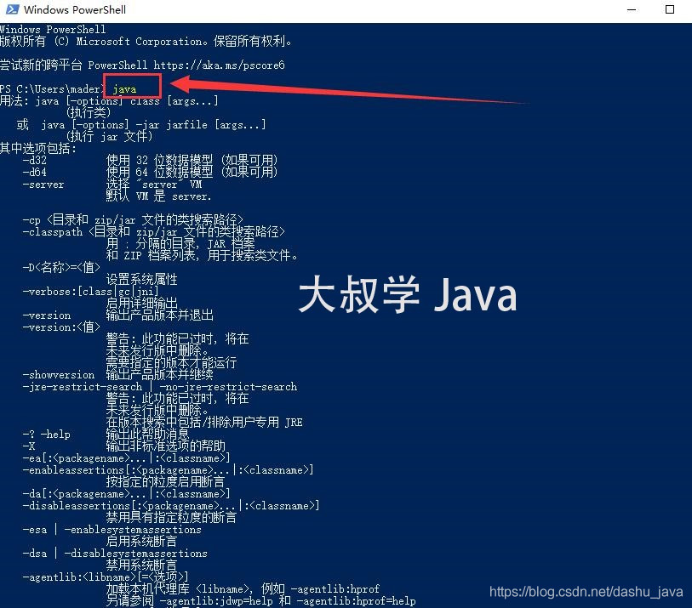Image resolution: width=692 pixels, height=608 pixels.
Task: Click the typed 'java' command at the prompt
Action: (x=124, y=89)
